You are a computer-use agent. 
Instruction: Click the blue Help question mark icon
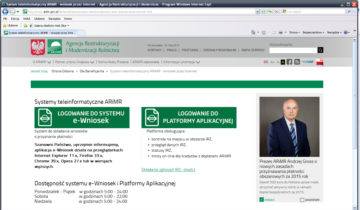pos(346,32)
